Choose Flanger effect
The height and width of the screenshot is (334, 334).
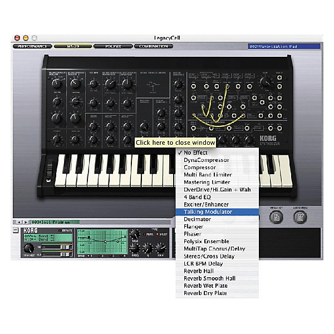coord(217,227)
